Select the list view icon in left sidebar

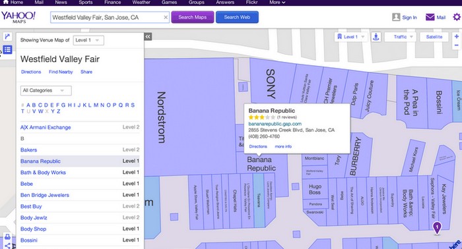click(x=7, y=49)
